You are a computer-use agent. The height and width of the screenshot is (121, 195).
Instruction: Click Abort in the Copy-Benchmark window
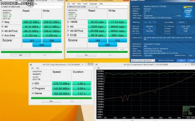72,101
